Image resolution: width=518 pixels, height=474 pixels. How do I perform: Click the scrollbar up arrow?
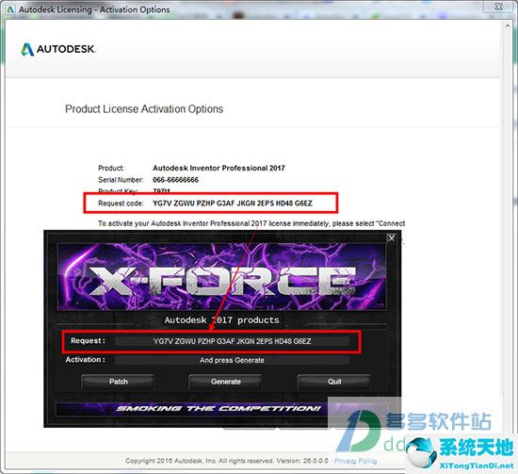(508, 25)
